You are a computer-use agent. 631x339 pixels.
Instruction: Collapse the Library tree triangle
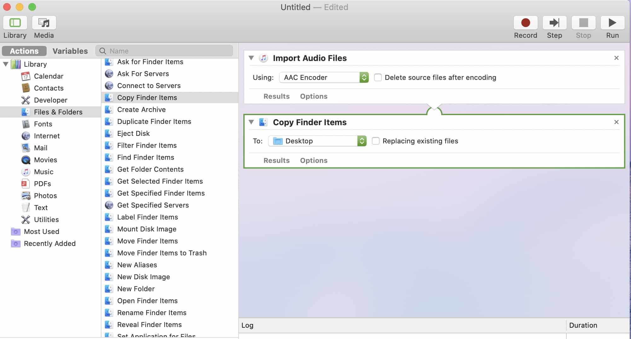coord(6,64)
